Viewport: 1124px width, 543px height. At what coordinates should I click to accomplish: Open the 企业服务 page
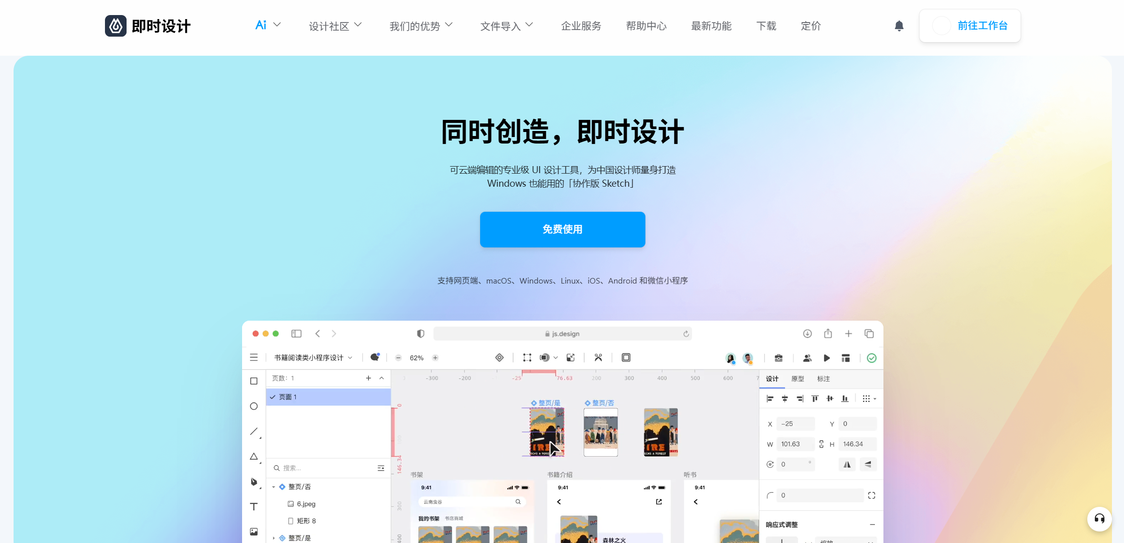coord(581,26)
